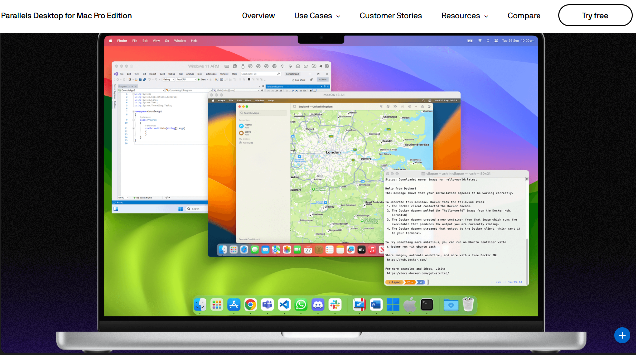The width and height of the screenshot is (636, 355).
Task: Open Visual Studio Code in the dock
Action: click(x=284, y=304)
